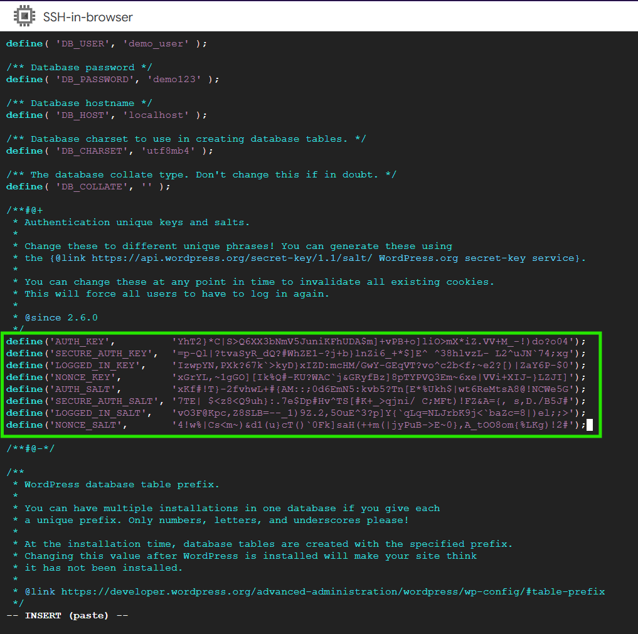Screen dimensions: 638x634
Task: Click the SSH-in-browser title text
Action: click(88, 17)
